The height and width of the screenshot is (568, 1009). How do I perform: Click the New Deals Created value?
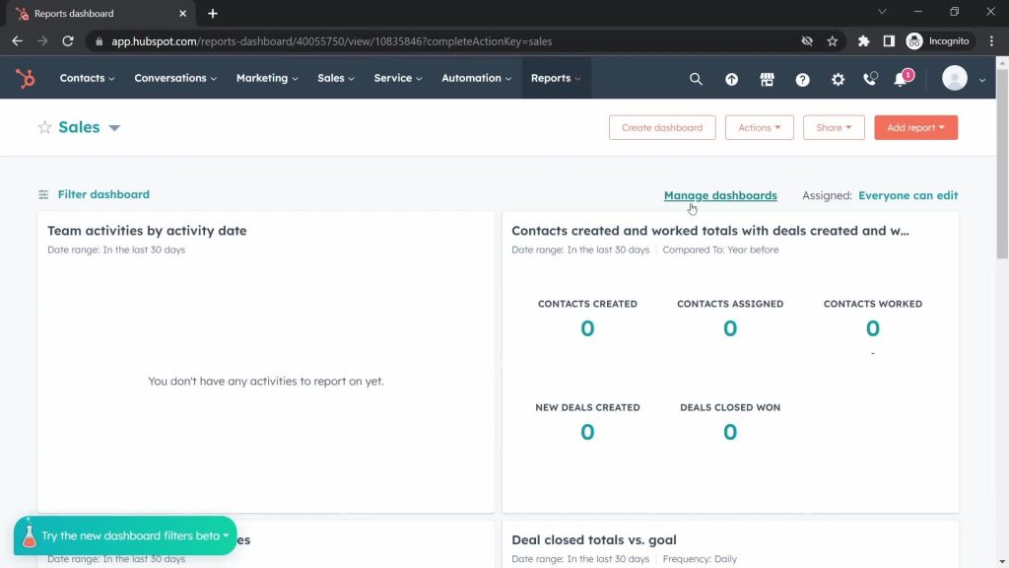[x=587, y=432]
